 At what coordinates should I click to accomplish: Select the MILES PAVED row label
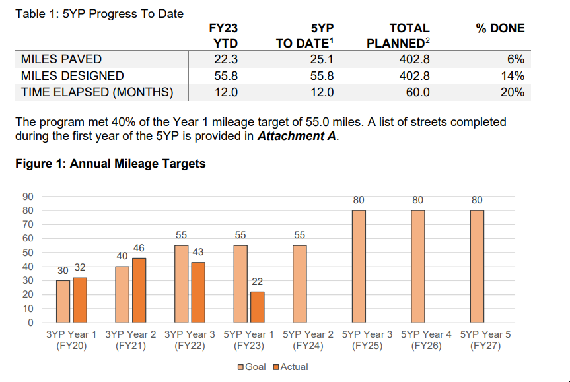tap(61, 59)
